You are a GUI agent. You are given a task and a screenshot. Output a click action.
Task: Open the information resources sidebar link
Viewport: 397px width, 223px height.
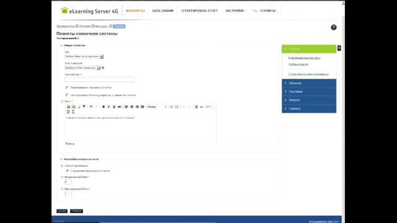click(x=305, y=58)
